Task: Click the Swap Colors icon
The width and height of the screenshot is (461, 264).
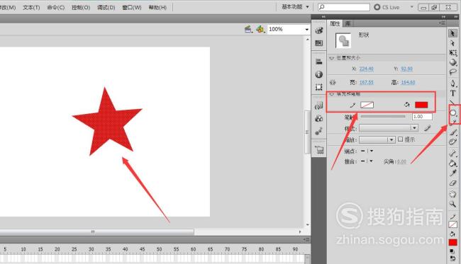Action: 452,258
